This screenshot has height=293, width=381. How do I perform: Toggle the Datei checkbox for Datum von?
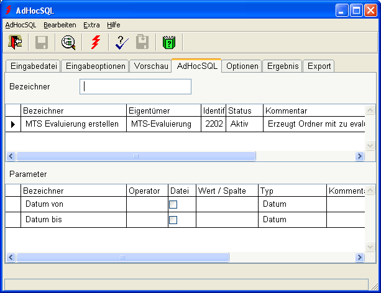[x=173, y=204]
